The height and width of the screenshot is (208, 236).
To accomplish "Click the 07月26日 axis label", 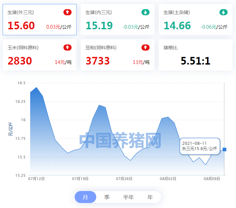I will pos(124,179).
